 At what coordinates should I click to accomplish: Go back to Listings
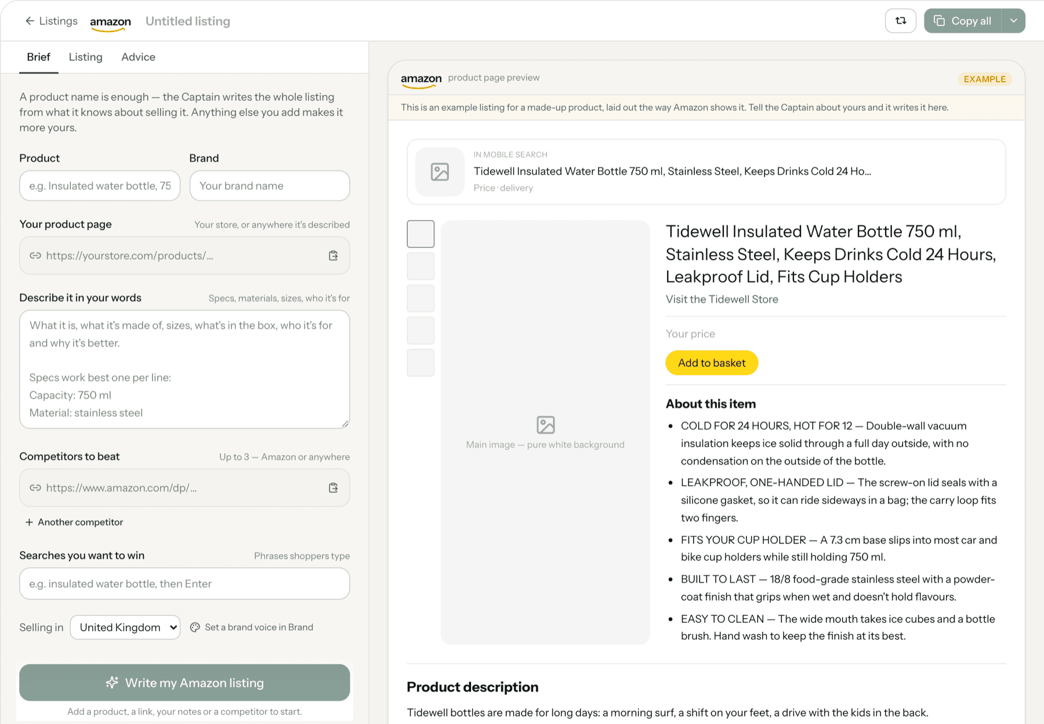pyautogui.click(x=51, y=21)
